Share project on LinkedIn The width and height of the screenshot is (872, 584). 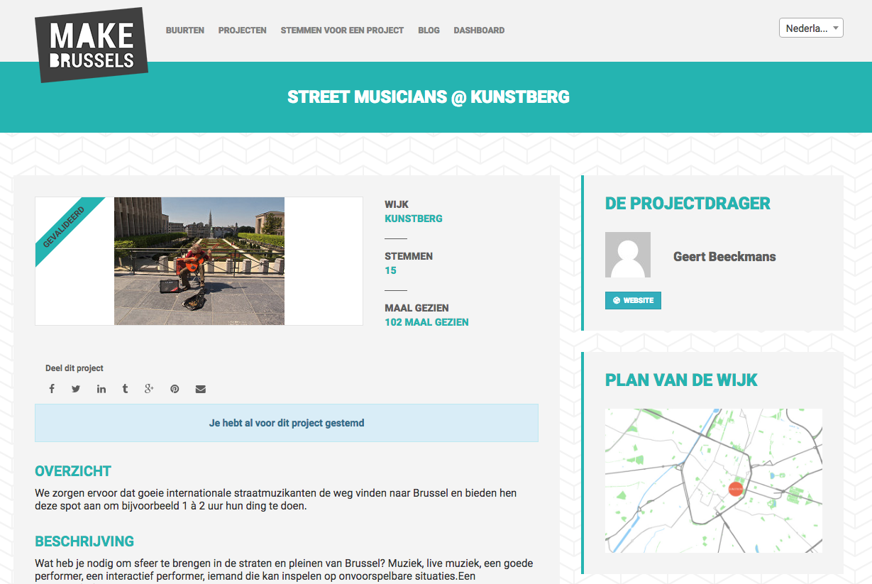pyautogui.click(x=101, y=389)
